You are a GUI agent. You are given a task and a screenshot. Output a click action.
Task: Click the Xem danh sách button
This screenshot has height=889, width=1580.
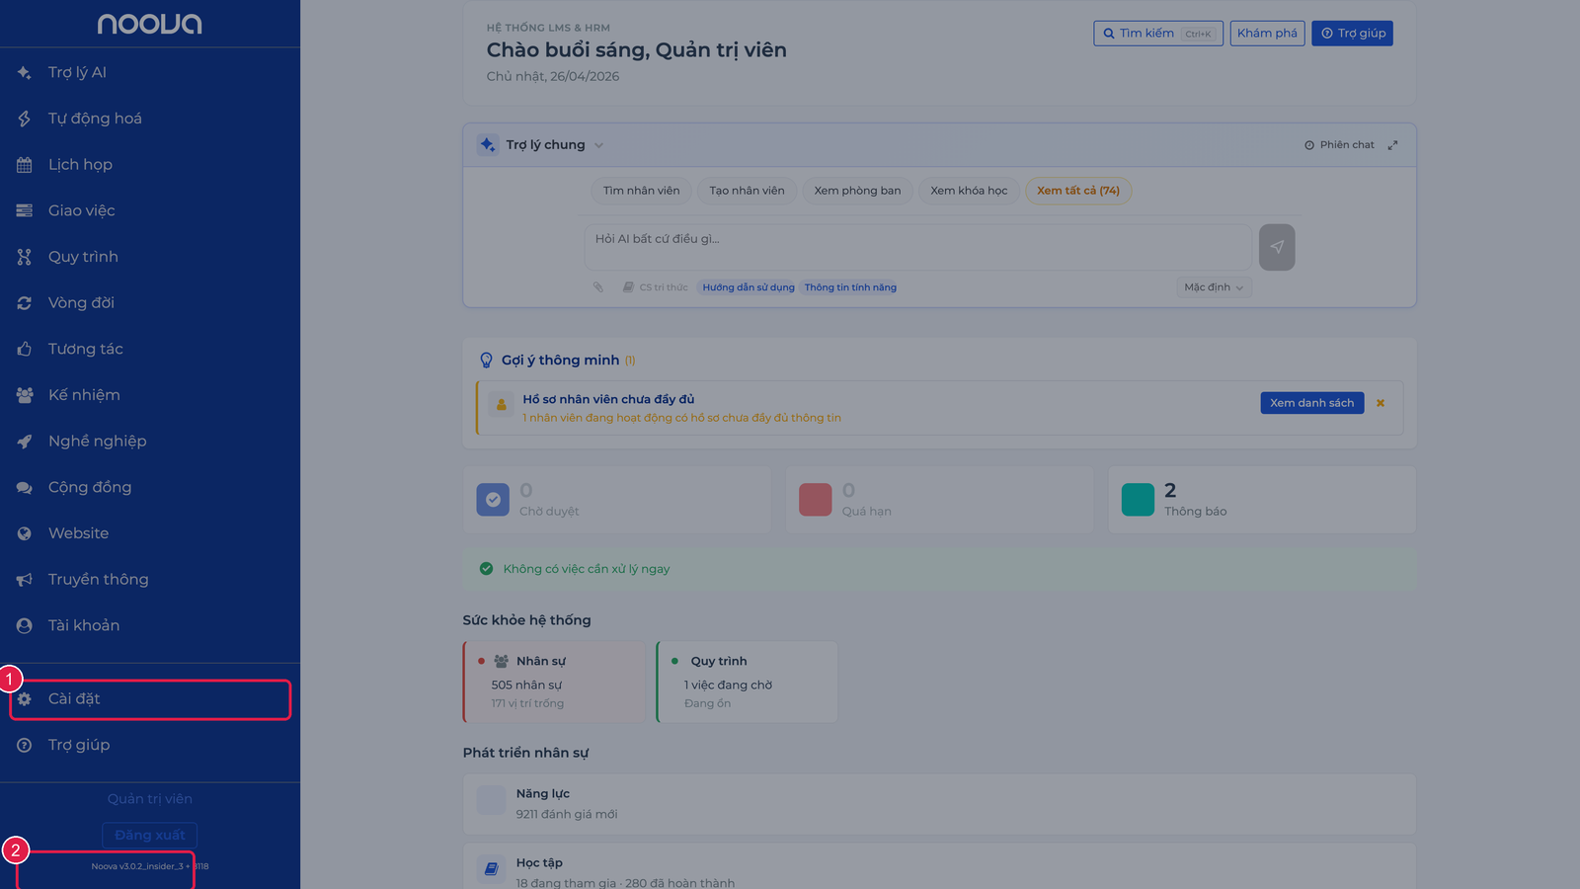1311,403
